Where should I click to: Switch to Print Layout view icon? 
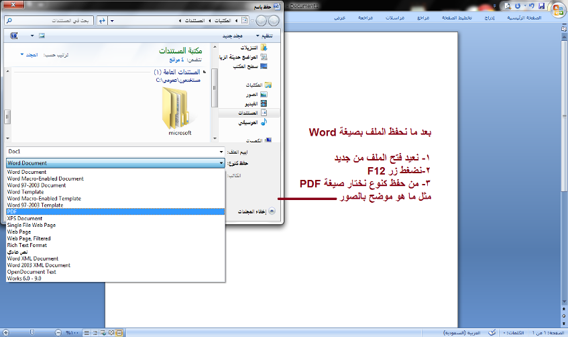click(x=119, y=333)
